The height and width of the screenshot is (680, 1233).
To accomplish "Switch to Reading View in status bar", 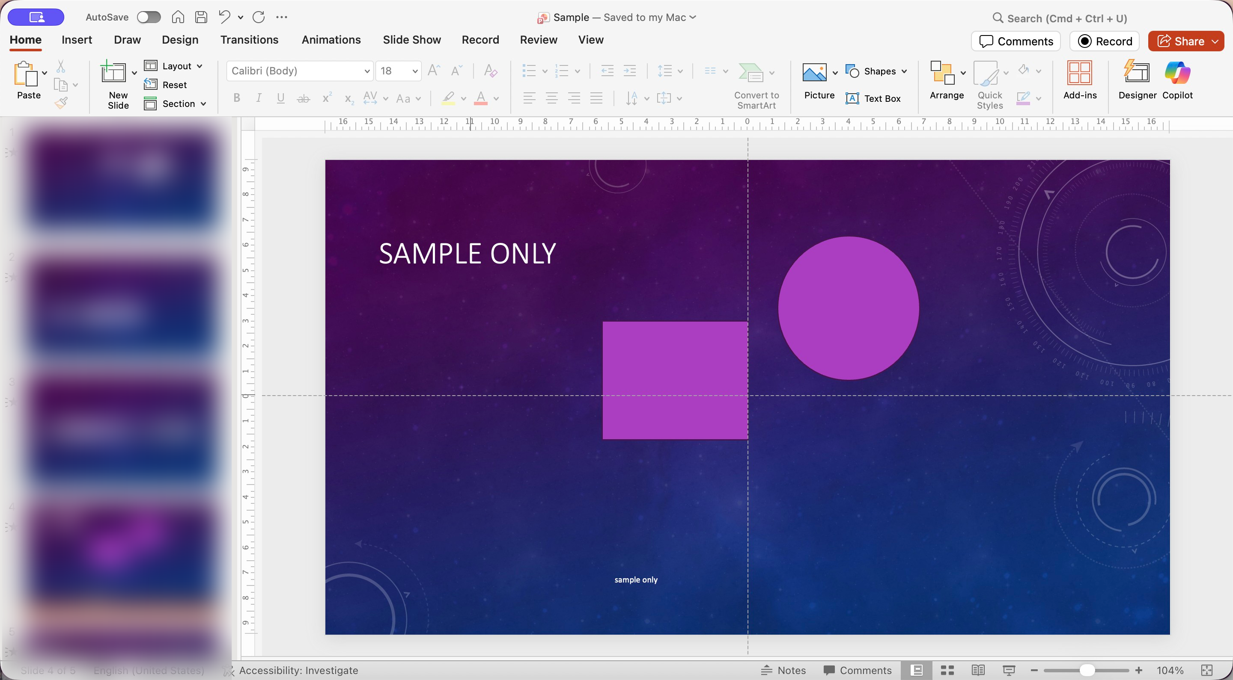I will (x=977, y=670).
